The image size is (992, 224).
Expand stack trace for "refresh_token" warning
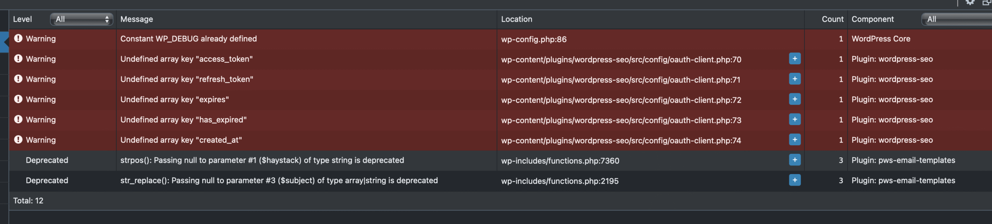coord(794,79)
